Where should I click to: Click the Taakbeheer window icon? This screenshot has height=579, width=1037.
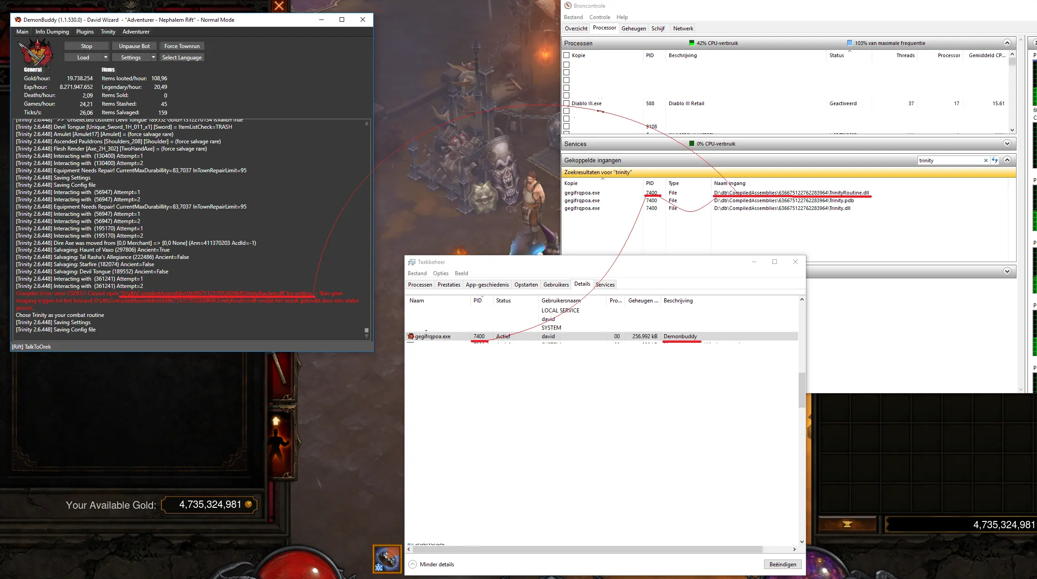[x=411, y=262]
